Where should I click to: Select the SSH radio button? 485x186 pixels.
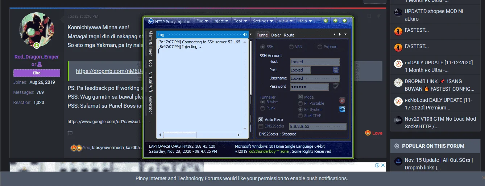point(263,47)
